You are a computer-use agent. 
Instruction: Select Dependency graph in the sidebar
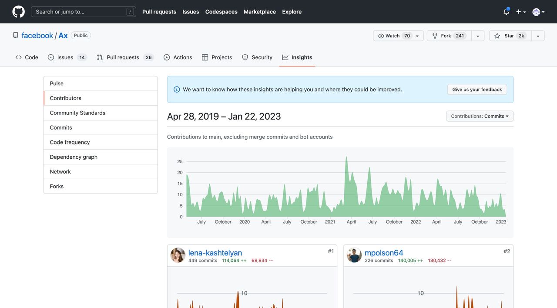coord(74,157)
